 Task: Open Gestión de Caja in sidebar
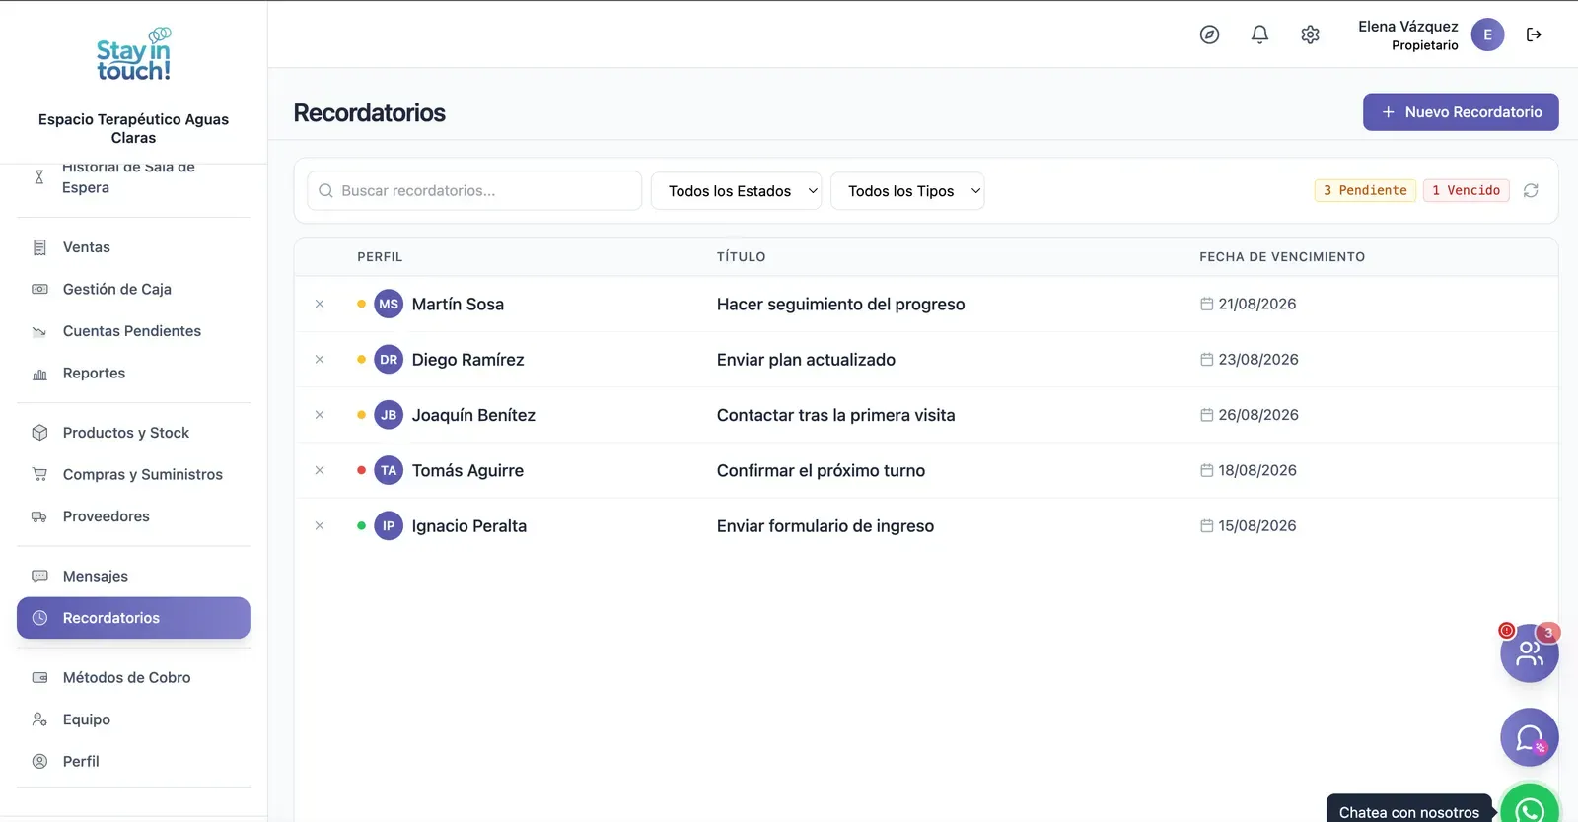[x=133, y=289]
